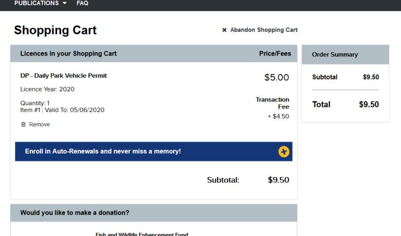Screen dimensions: 401x236
Task: Click the Shopping Cart page heading
Action: pos(55,30)
